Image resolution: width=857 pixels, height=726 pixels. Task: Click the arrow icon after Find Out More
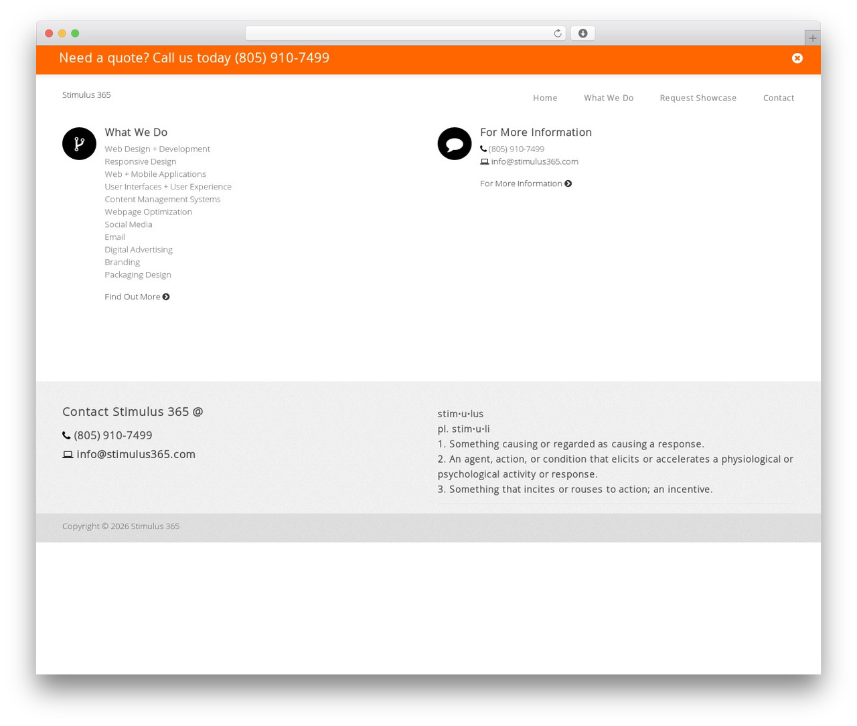(166, 297)
